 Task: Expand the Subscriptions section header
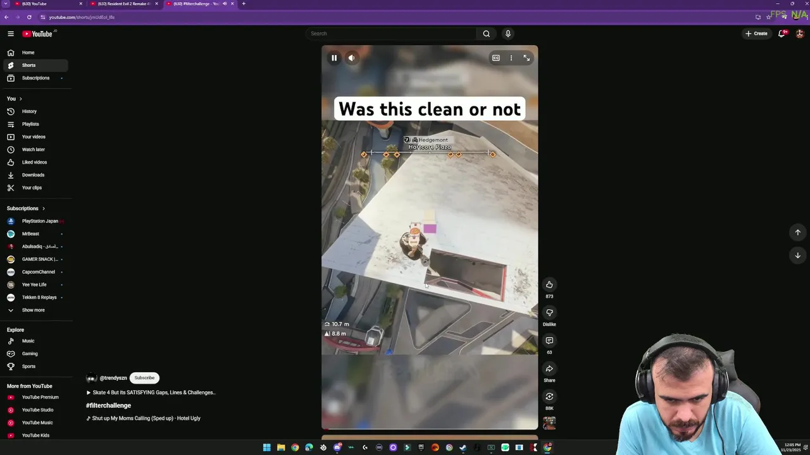(26, 209)
